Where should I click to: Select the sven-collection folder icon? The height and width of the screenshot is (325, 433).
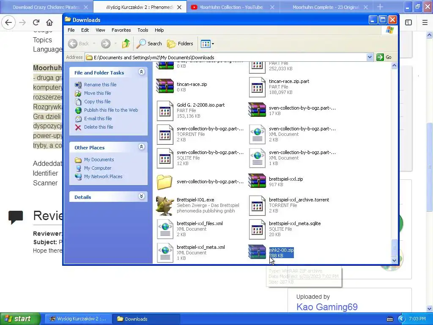coord(164,182)
